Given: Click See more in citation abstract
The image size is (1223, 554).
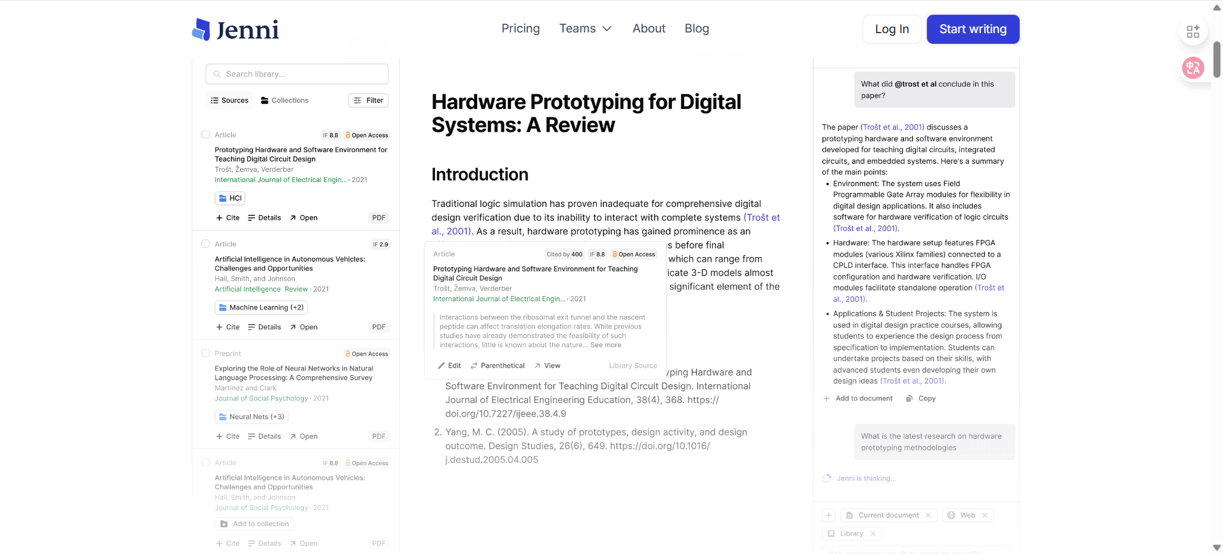Looking at the screenshot, I should [x=605, y=345].
